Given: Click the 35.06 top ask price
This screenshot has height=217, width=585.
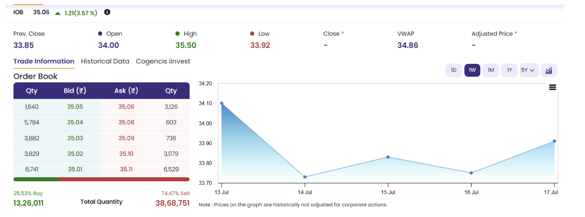Looking at the screenshot, I should point(126,107).
